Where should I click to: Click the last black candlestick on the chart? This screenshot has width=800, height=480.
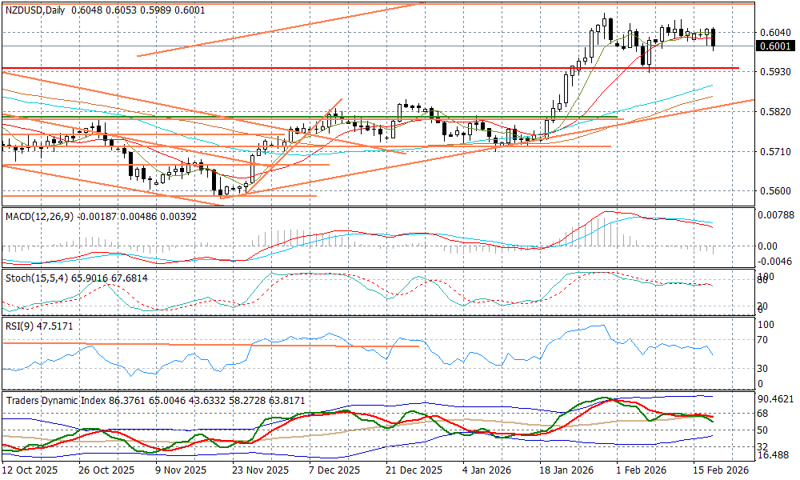pos(714,38)
